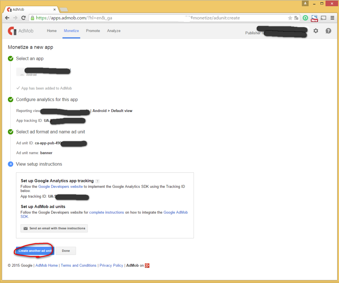The height and width of the screenshot is (283, 339).
Task: Select the AdMob browser tab
Action: [x=31, y=9]
